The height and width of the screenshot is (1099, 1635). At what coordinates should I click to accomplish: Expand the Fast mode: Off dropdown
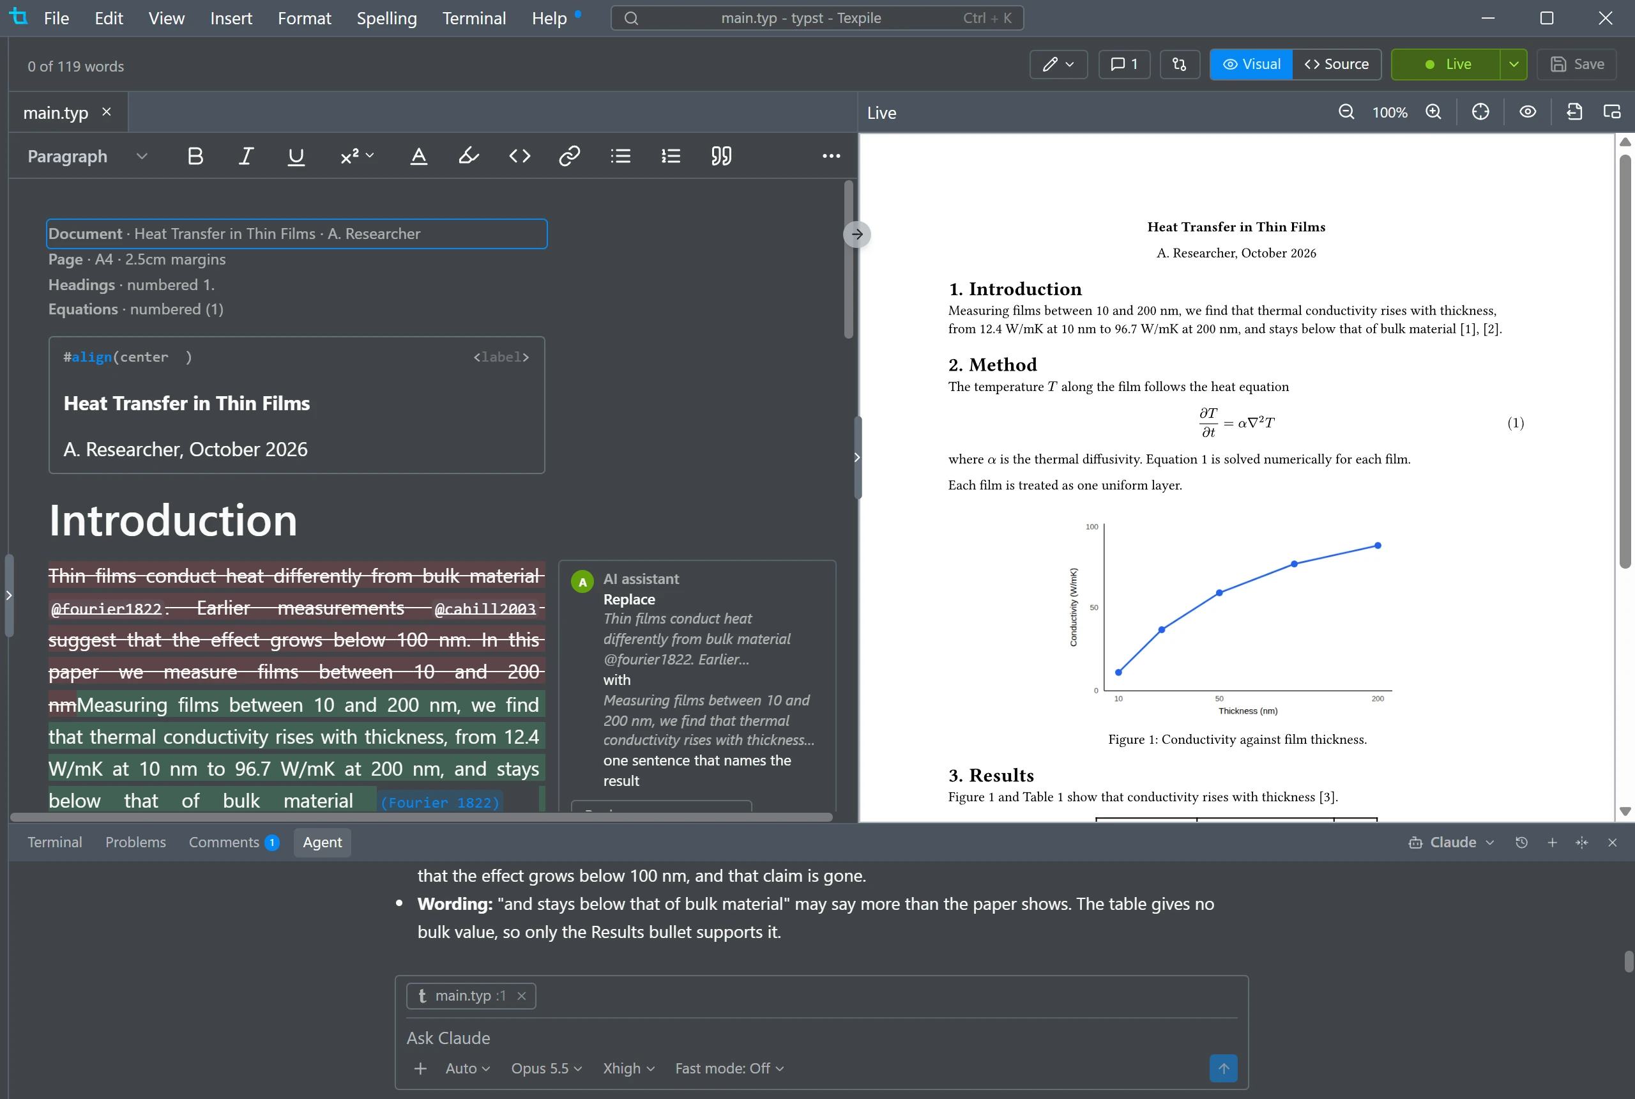pyautogui.click(x=729, y=1068)
